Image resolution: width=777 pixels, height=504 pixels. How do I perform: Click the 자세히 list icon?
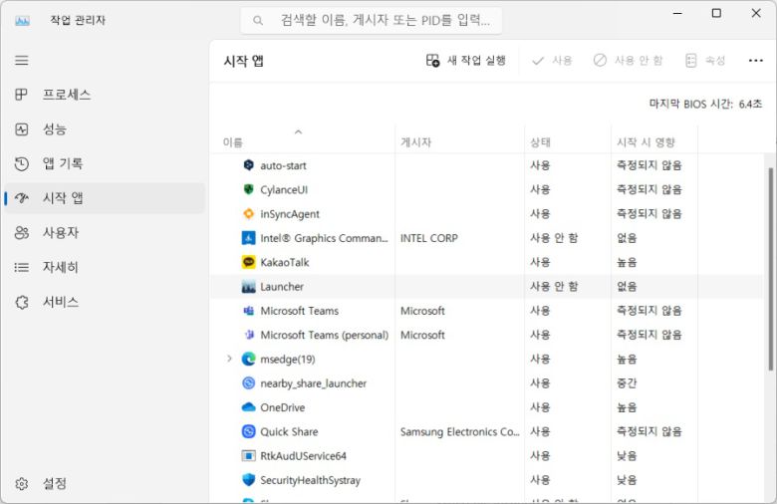[21, 267]
